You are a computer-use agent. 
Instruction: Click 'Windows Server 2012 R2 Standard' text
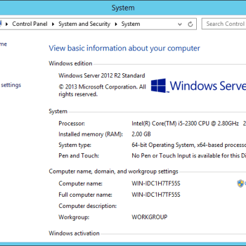101,76
